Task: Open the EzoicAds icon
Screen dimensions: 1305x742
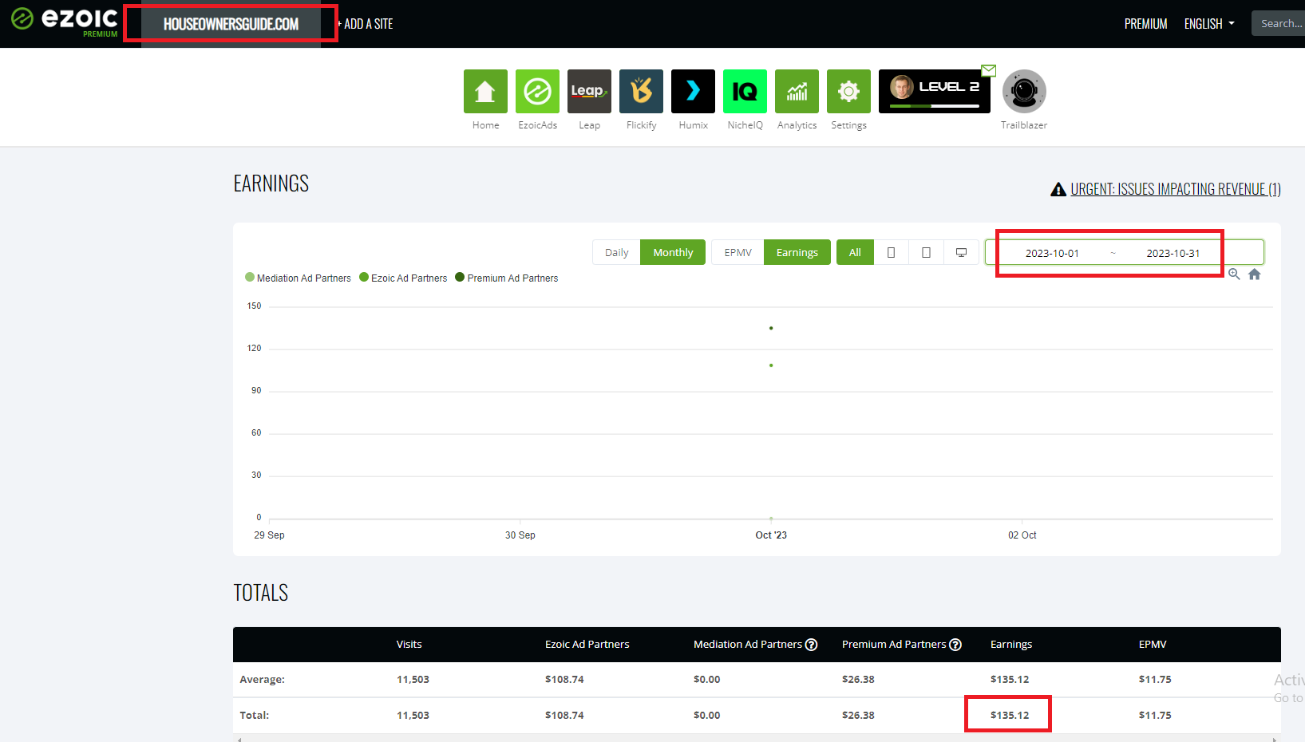Action: click(537, 91)
